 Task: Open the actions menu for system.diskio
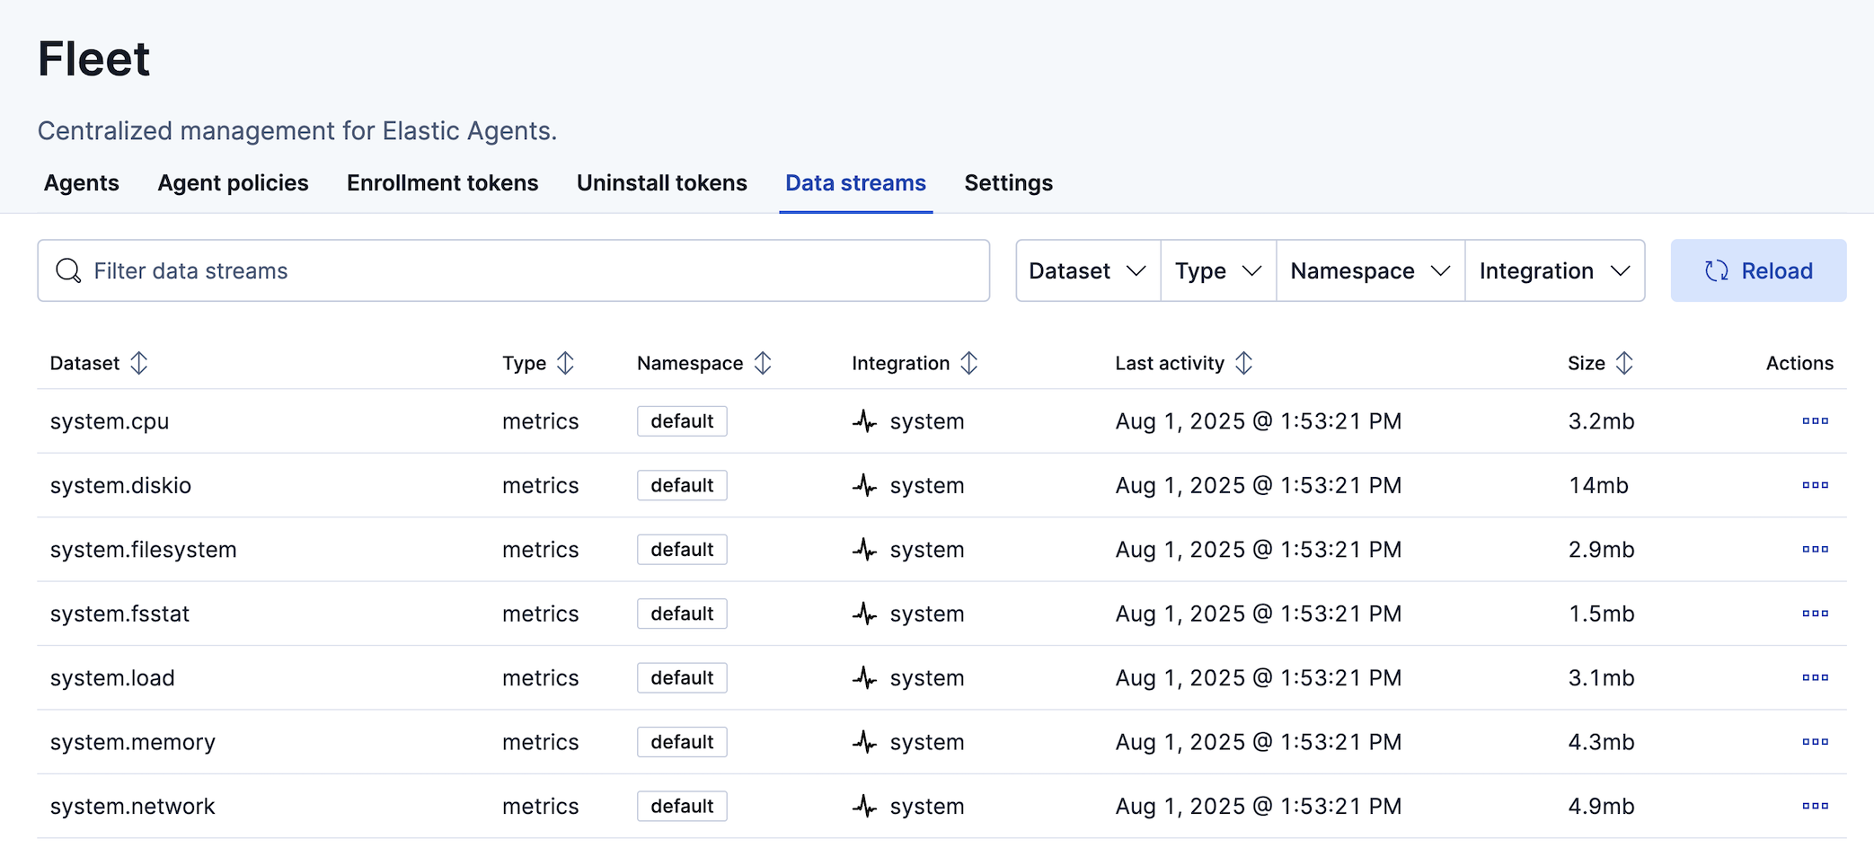tap(1816, 485)
